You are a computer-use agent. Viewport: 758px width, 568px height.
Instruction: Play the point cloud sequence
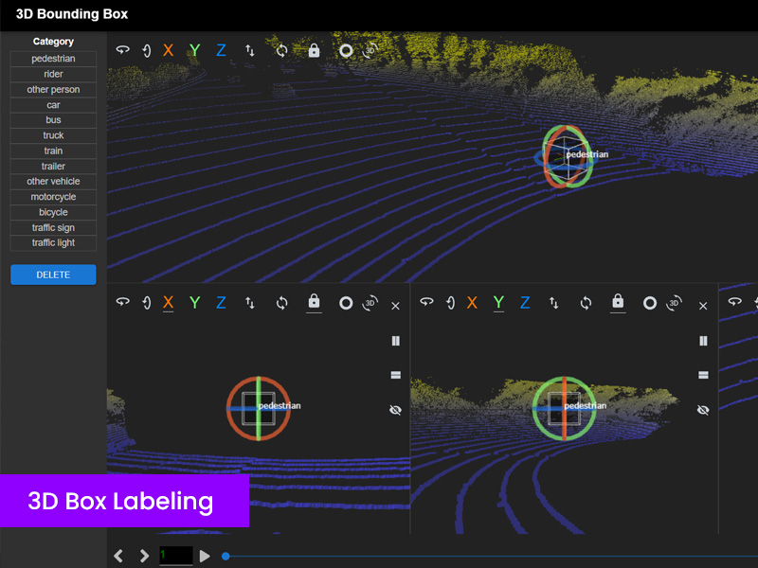tap(205, 556)
